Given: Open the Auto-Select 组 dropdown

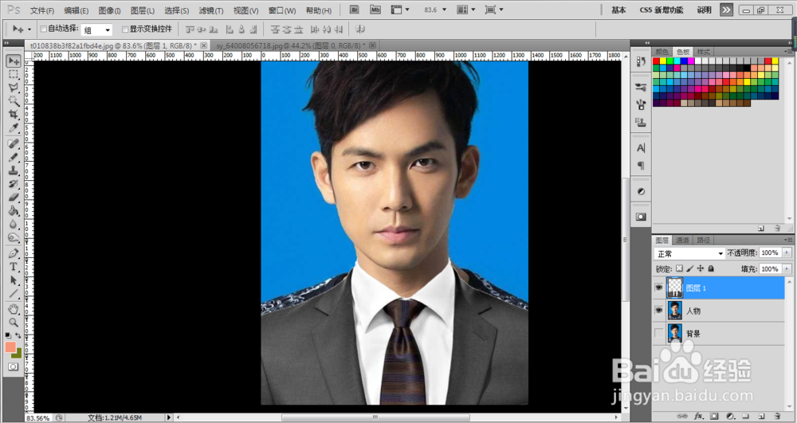Looking at the screenshot, I should coord(96,30).
